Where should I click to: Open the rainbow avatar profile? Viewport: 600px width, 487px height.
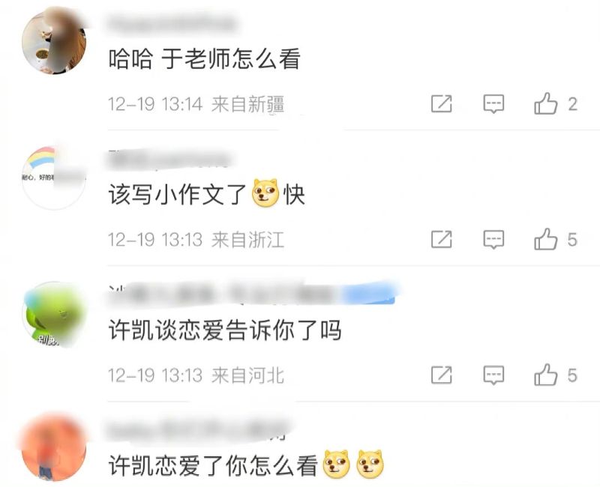[x=54, y=178]
